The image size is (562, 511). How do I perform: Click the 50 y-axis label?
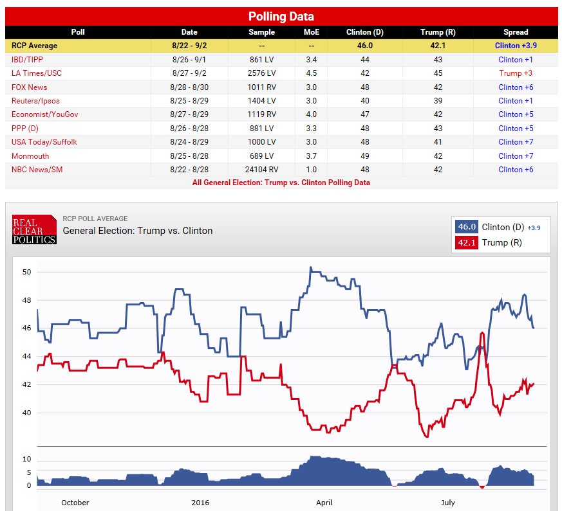tap(27, 272)
